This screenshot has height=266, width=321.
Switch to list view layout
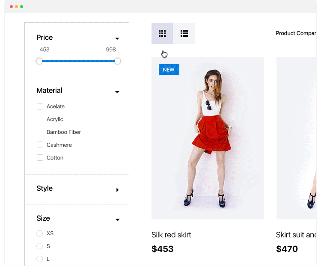pyautogui.click(x=184, y=33)
